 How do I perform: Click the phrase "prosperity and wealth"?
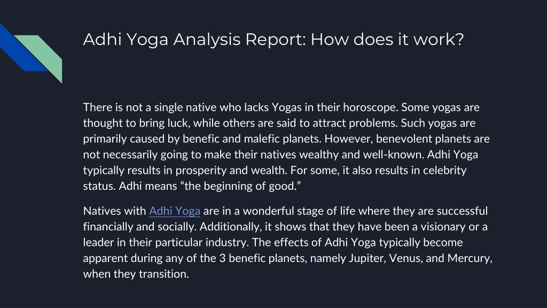tap(231, 171)
